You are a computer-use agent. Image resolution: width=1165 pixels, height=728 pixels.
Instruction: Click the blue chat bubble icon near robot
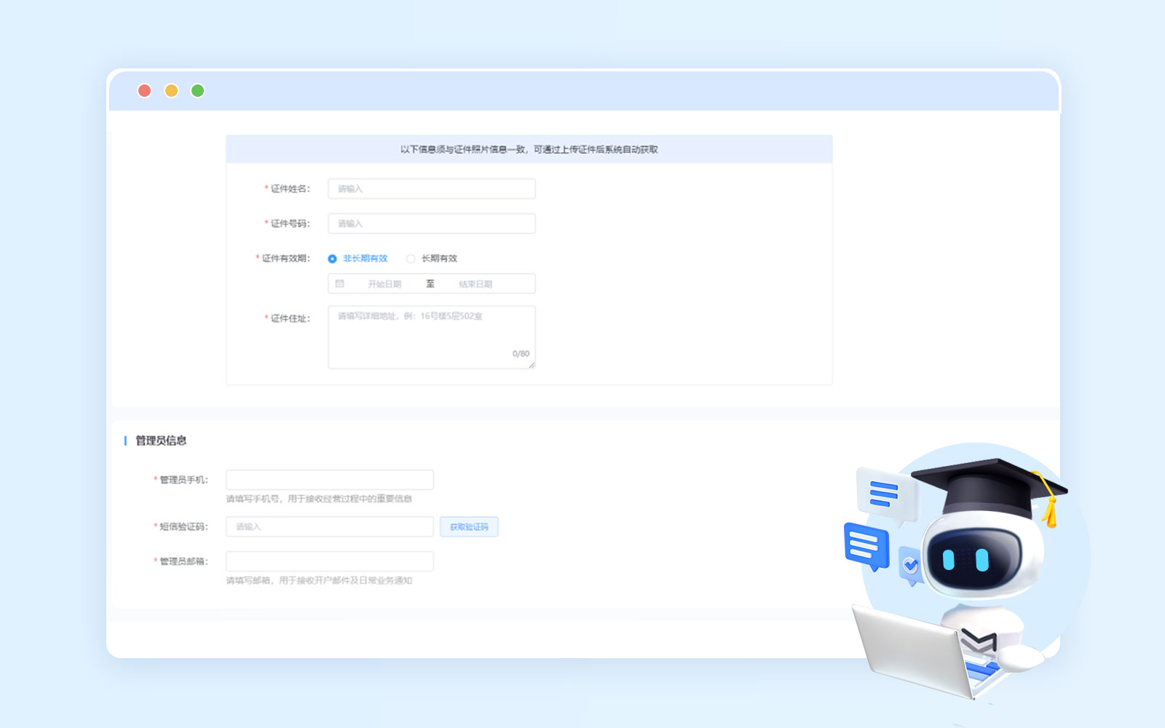coord(866,546)
